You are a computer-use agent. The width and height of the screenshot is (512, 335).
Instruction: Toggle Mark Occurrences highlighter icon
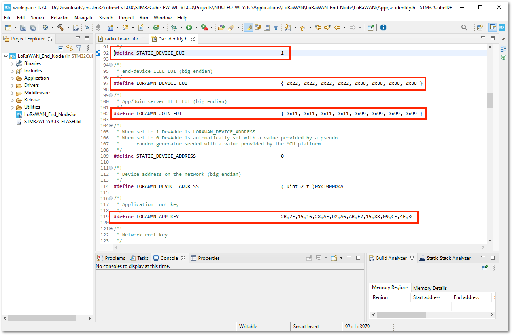249,27
